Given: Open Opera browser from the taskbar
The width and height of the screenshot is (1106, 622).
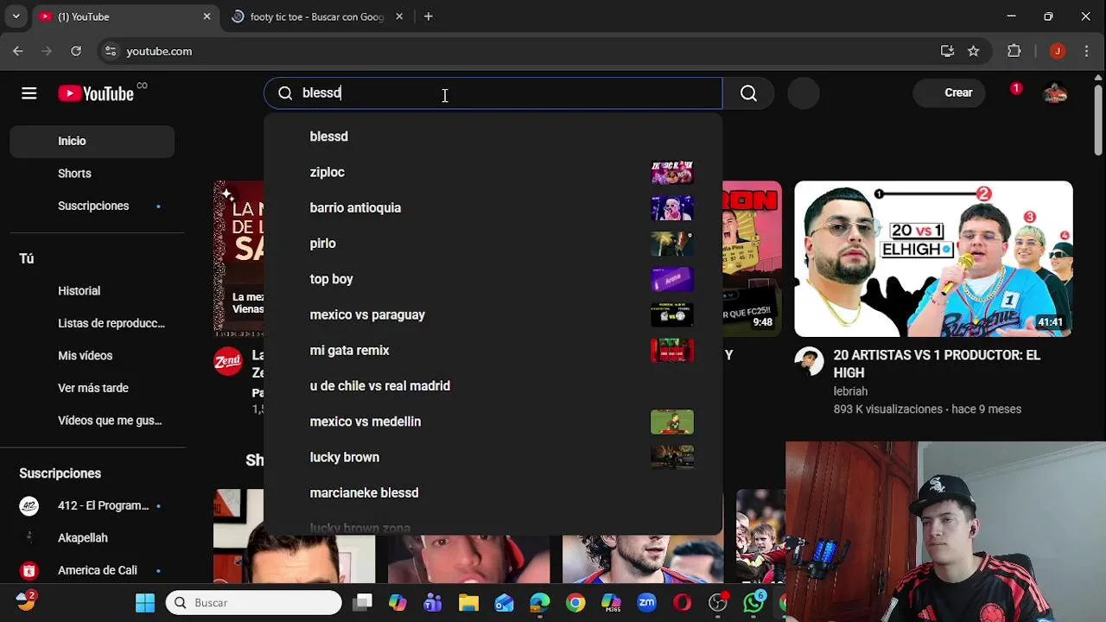Looking at the screenshot, I should [683, 602].
